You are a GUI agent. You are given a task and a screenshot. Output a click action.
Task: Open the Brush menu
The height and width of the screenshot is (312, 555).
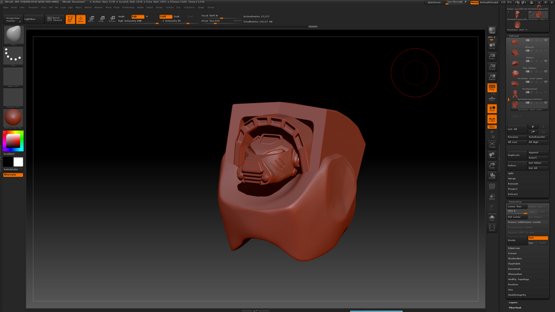(x=14, y=8)
